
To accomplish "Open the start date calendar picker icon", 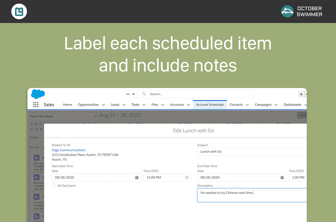I will (x=137, y=178).
